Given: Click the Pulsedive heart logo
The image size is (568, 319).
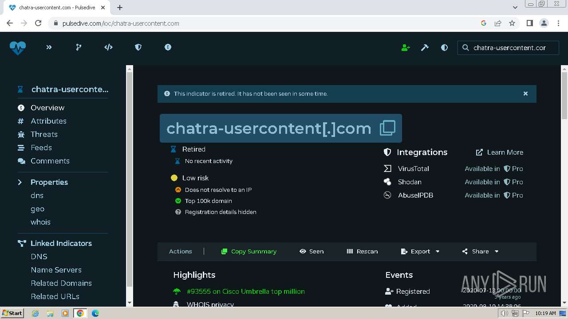Looking at the screenshot, I should point(18,47).
